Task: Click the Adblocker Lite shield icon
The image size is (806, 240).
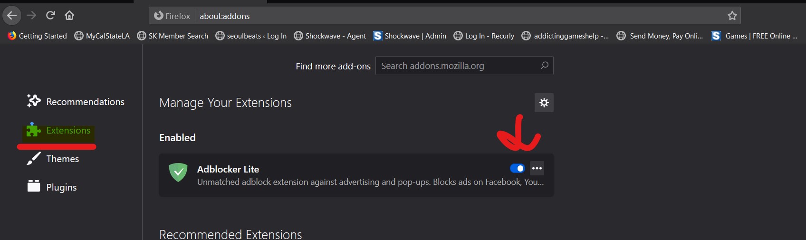Action: pyautogui.click(x=178, y=173)
